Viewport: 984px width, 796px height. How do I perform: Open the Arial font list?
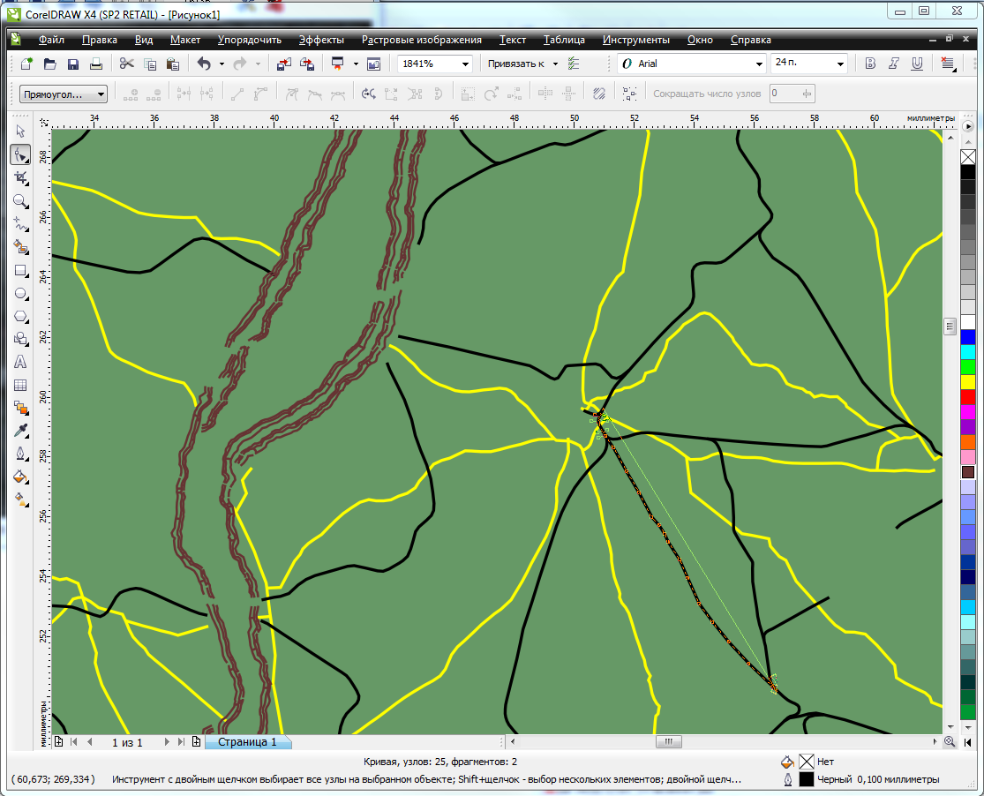758,64
